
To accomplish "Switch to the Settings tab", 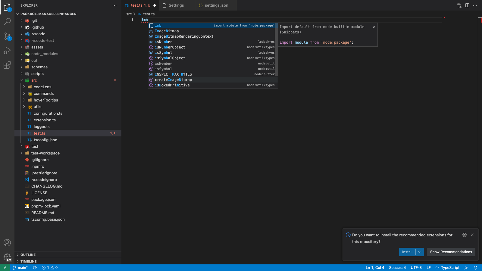I will (x=176, y=5).
